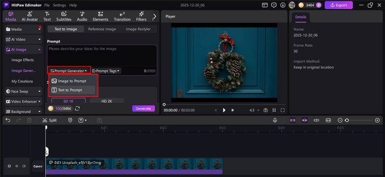Click the player progress bar handle

pos(164,105)
